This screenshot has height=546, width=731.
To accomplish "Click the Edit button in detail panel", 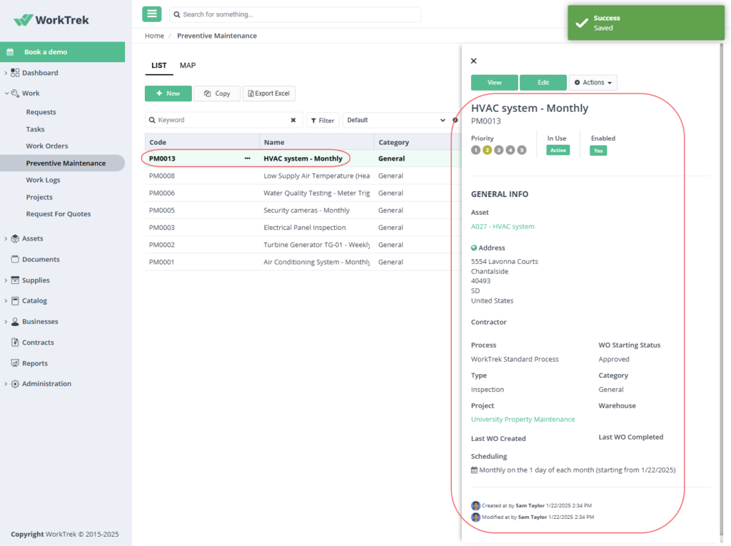I will (x=543, y=83).
